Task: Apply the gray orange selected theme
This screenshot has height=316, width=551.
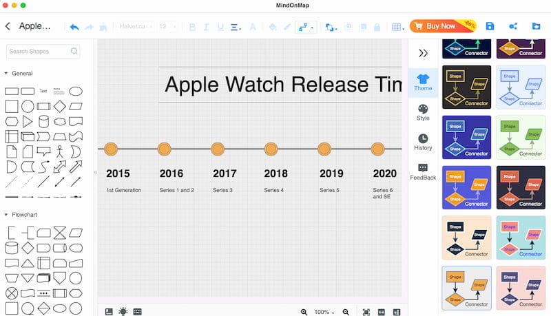Action: coord(467,288)
